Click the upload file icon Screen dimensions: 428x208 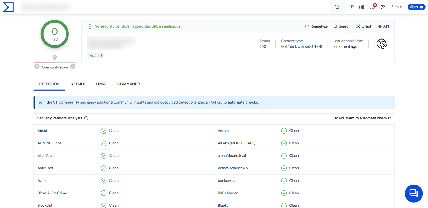point(351,7)
